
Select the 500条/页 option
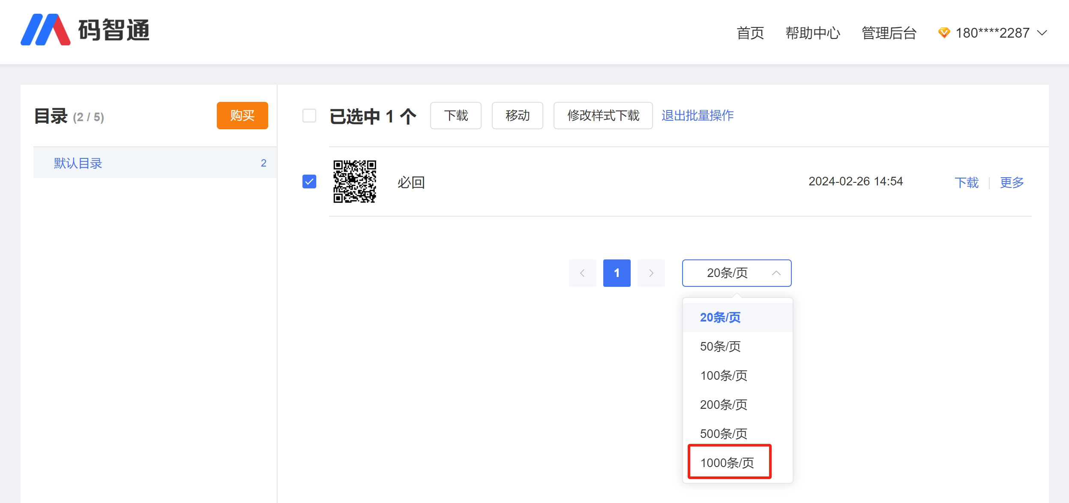click(x=724, y=434)
